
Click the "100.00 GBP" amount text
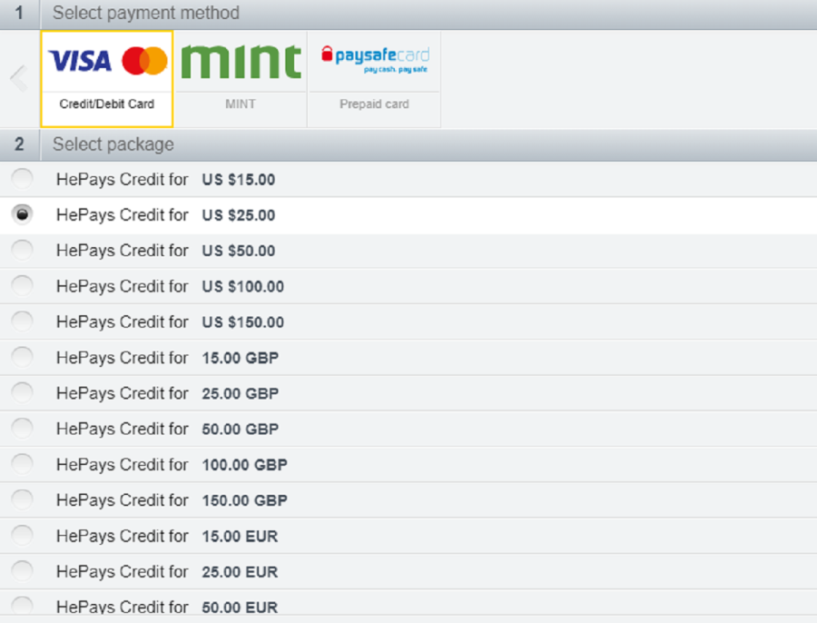pos(245,464)
